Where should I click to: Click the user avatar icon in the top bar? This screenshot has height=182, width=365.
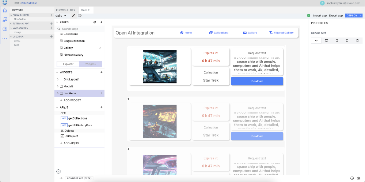click(x=322, y=3)
